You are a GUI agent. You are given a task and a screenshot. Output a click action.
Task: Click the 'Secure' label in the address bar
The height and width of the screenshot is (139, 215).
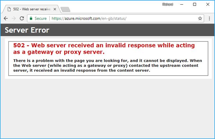pos(40,19)
